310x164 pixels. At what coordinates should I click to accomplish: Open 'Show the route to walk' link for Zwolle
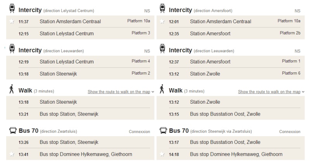click(269, 92)
